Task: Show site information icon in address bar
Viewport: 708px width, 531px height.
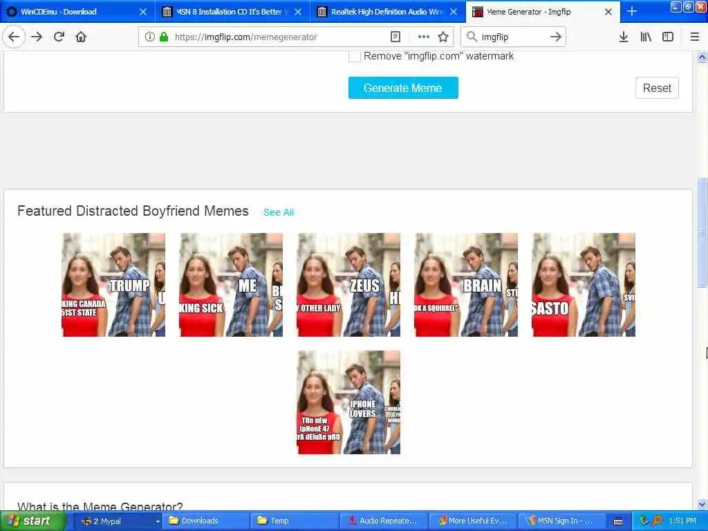Action: 149,37
